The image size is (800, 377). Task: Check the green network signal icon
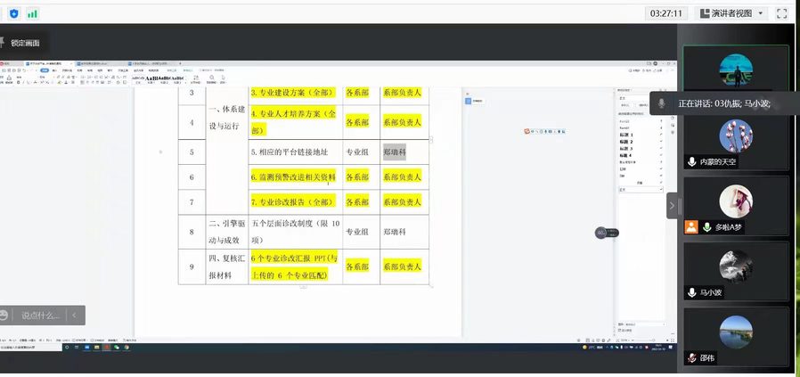33,13
